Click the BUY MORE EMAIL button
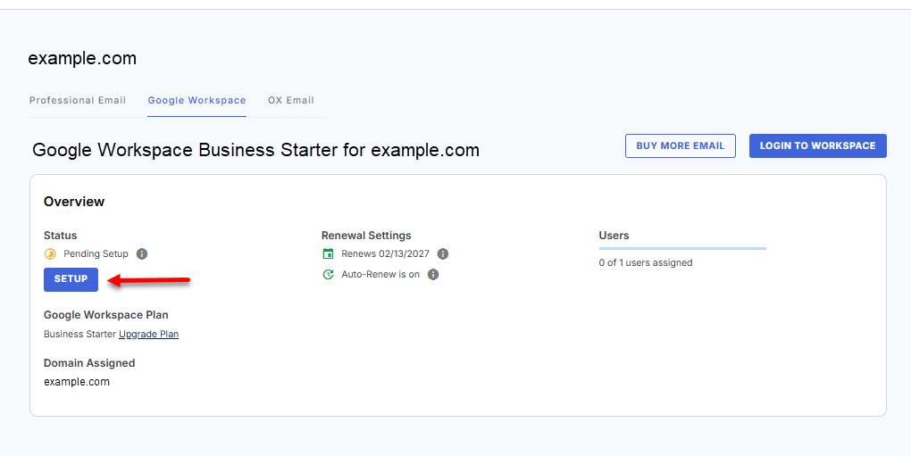The height and width of the screenshot is (456, 911). click(x=681, y=145)
